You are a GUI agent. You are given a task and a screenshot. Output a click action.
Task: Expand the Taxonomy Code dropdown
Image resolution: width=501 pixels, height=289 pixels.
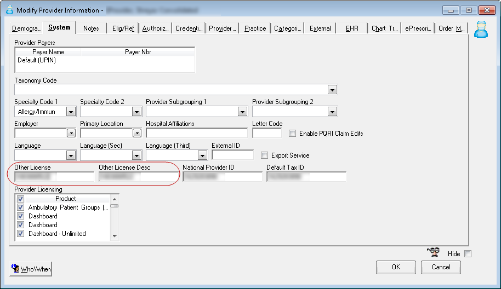coord(332,90)
